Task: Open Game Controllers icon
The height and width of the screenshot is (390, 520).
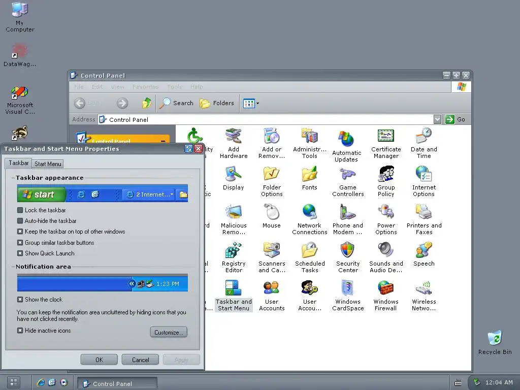Action: (x=348, y=181)
